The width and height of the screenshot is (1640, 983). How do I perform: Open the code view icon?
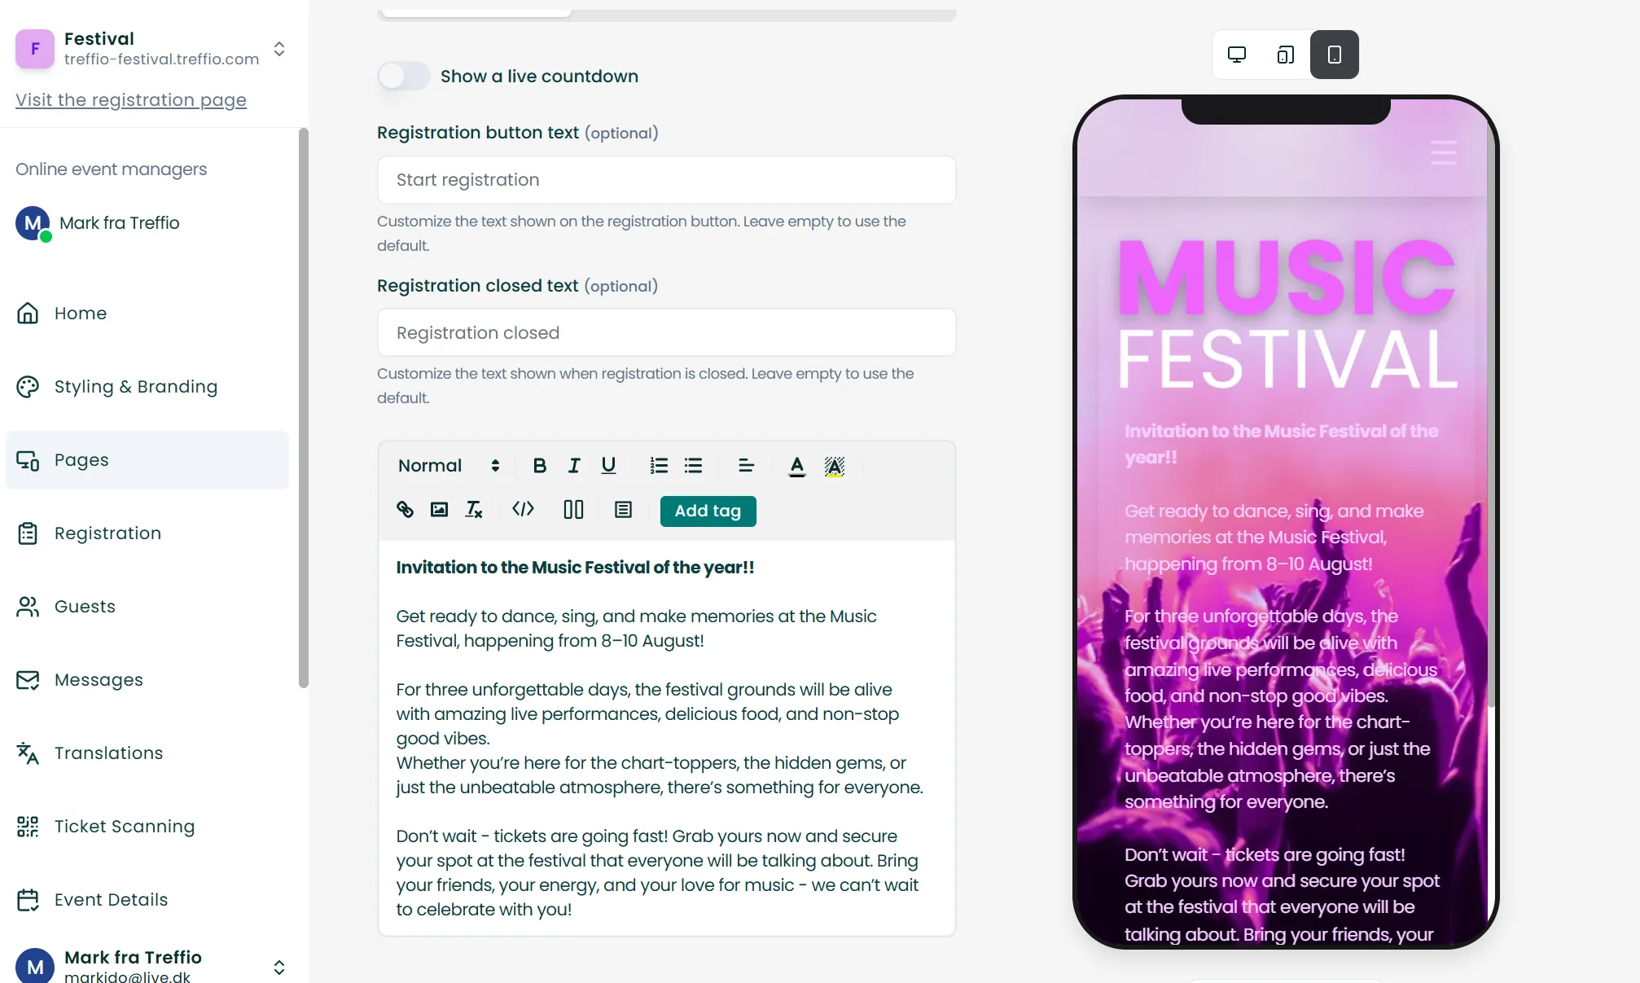pyautogui.click(x=523, y=510)
